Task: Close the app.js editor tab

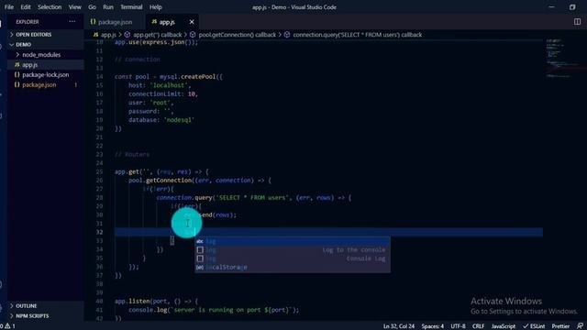Action: 192,22
